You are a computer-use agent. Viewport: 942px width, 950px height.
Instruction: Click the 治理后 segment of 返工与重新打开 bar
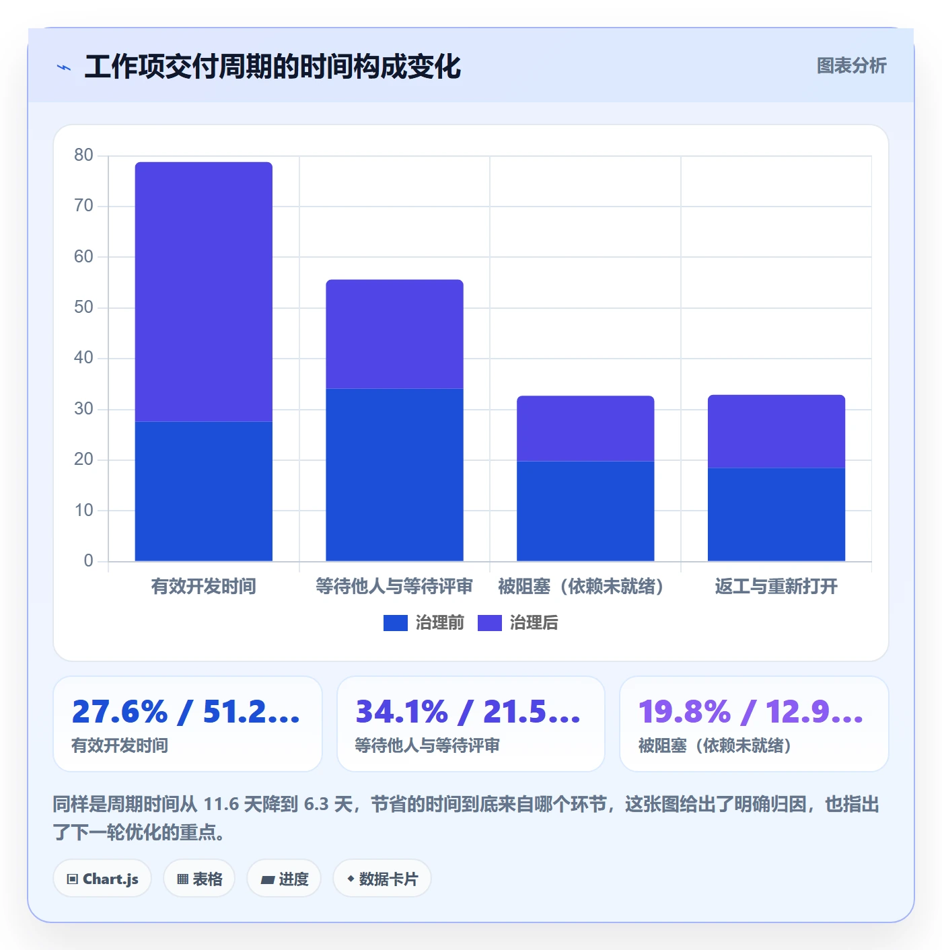(776, 431)
